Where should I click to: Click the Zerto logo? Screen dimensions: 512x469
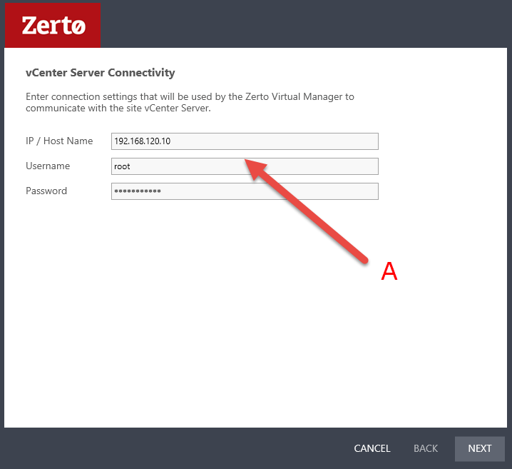53,26
